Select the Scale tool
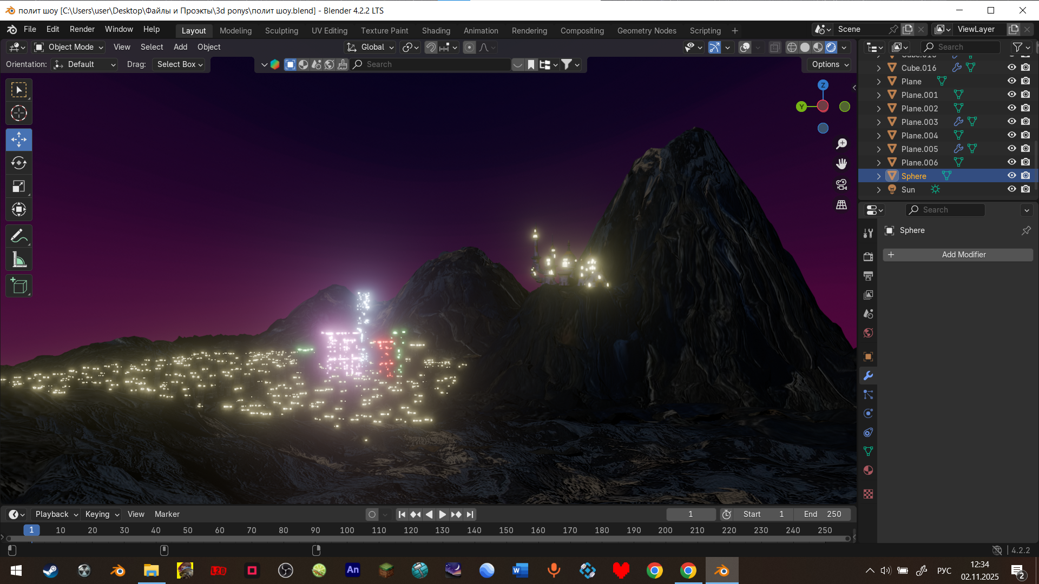Image resolution: width=1039 pixels, height=584 pixels. [19, 187]
